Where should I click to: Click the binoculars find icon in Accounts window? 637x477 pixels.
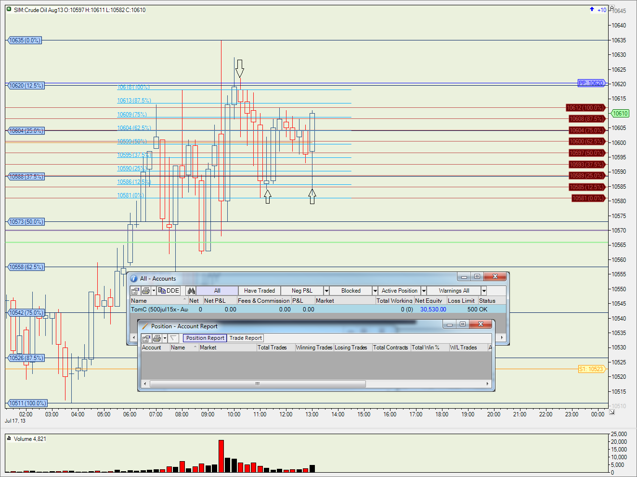pyautogui.click(x=191, y=291)
